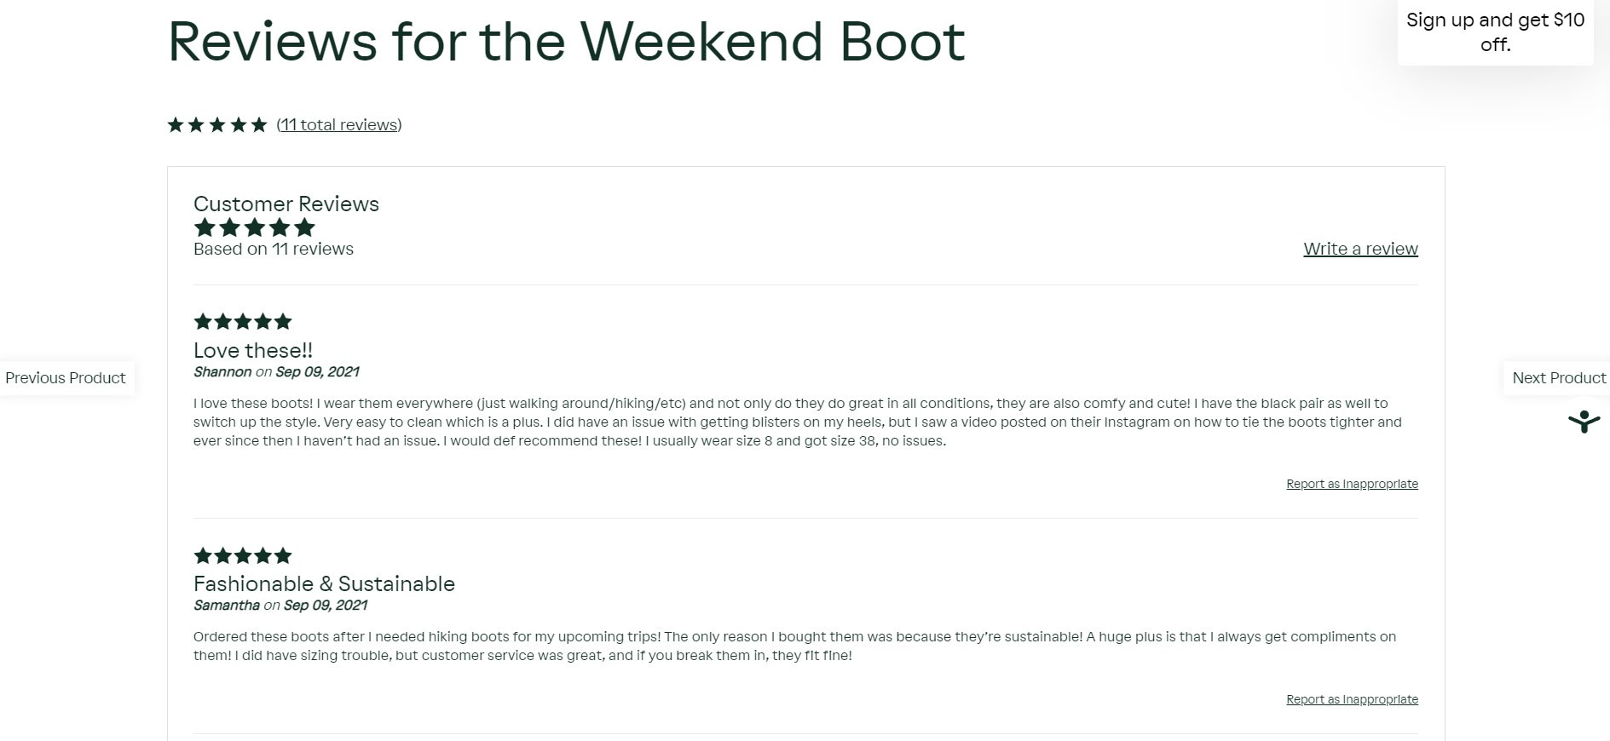Click the Customer Reviews heading
Viewport: 1610px width, 741px height.
click(x=286, y=204)
